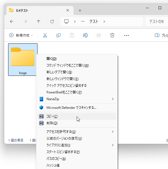Refresh the folder view
This screenshot has height=169, width=168.
pyautogui.click(x=52, y=22)
